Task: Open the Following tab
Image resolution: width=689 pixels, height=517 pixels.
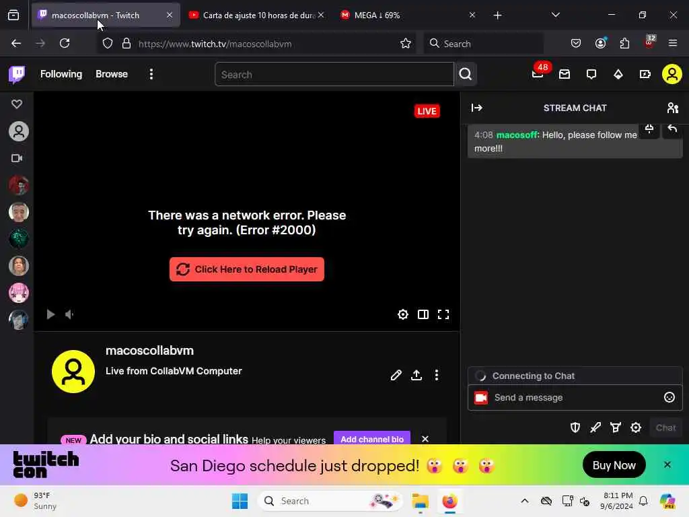Action: pos(61,74)
